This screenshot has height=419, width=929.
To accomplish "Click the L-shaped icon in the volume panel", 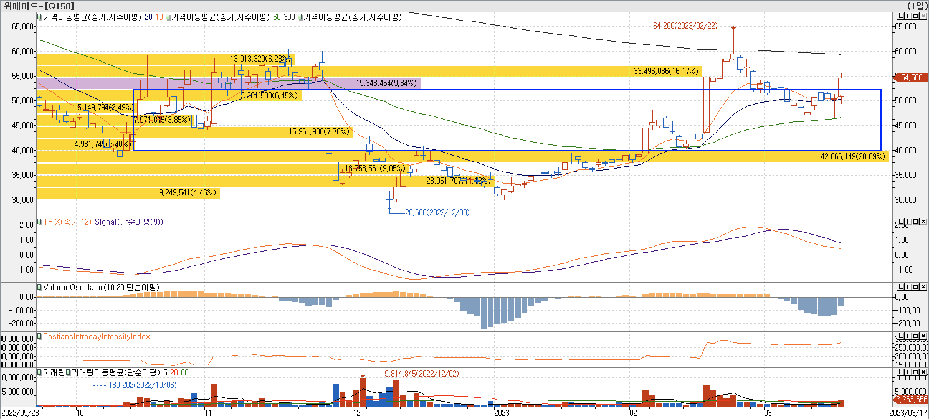I will click(x=901, y=372).
